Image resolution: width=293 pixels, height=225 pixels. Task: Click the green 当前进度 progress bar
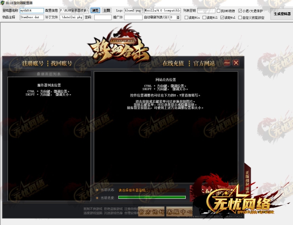pos(152,197)
